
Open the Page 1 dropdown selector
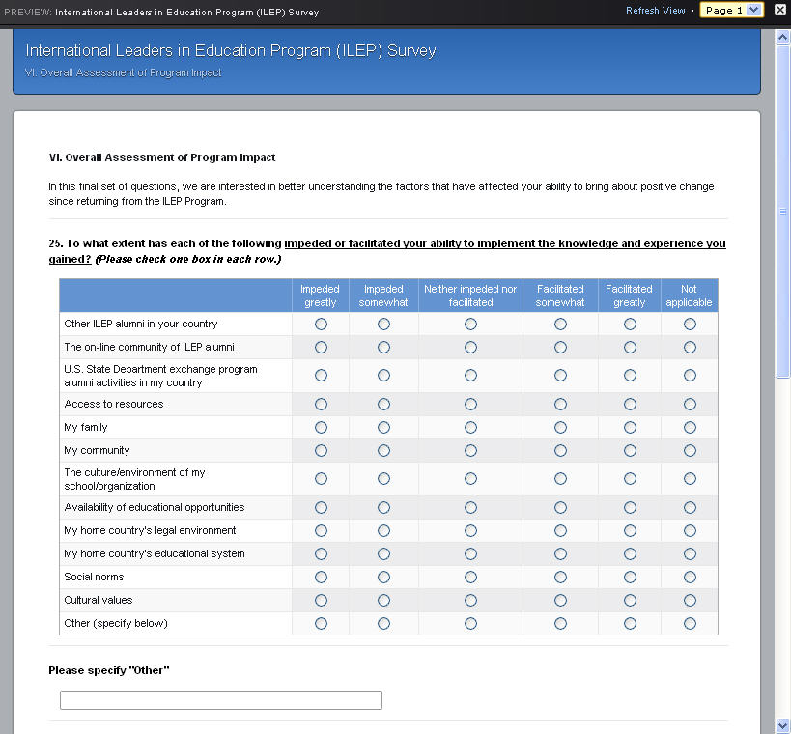(x=731, y=10)
